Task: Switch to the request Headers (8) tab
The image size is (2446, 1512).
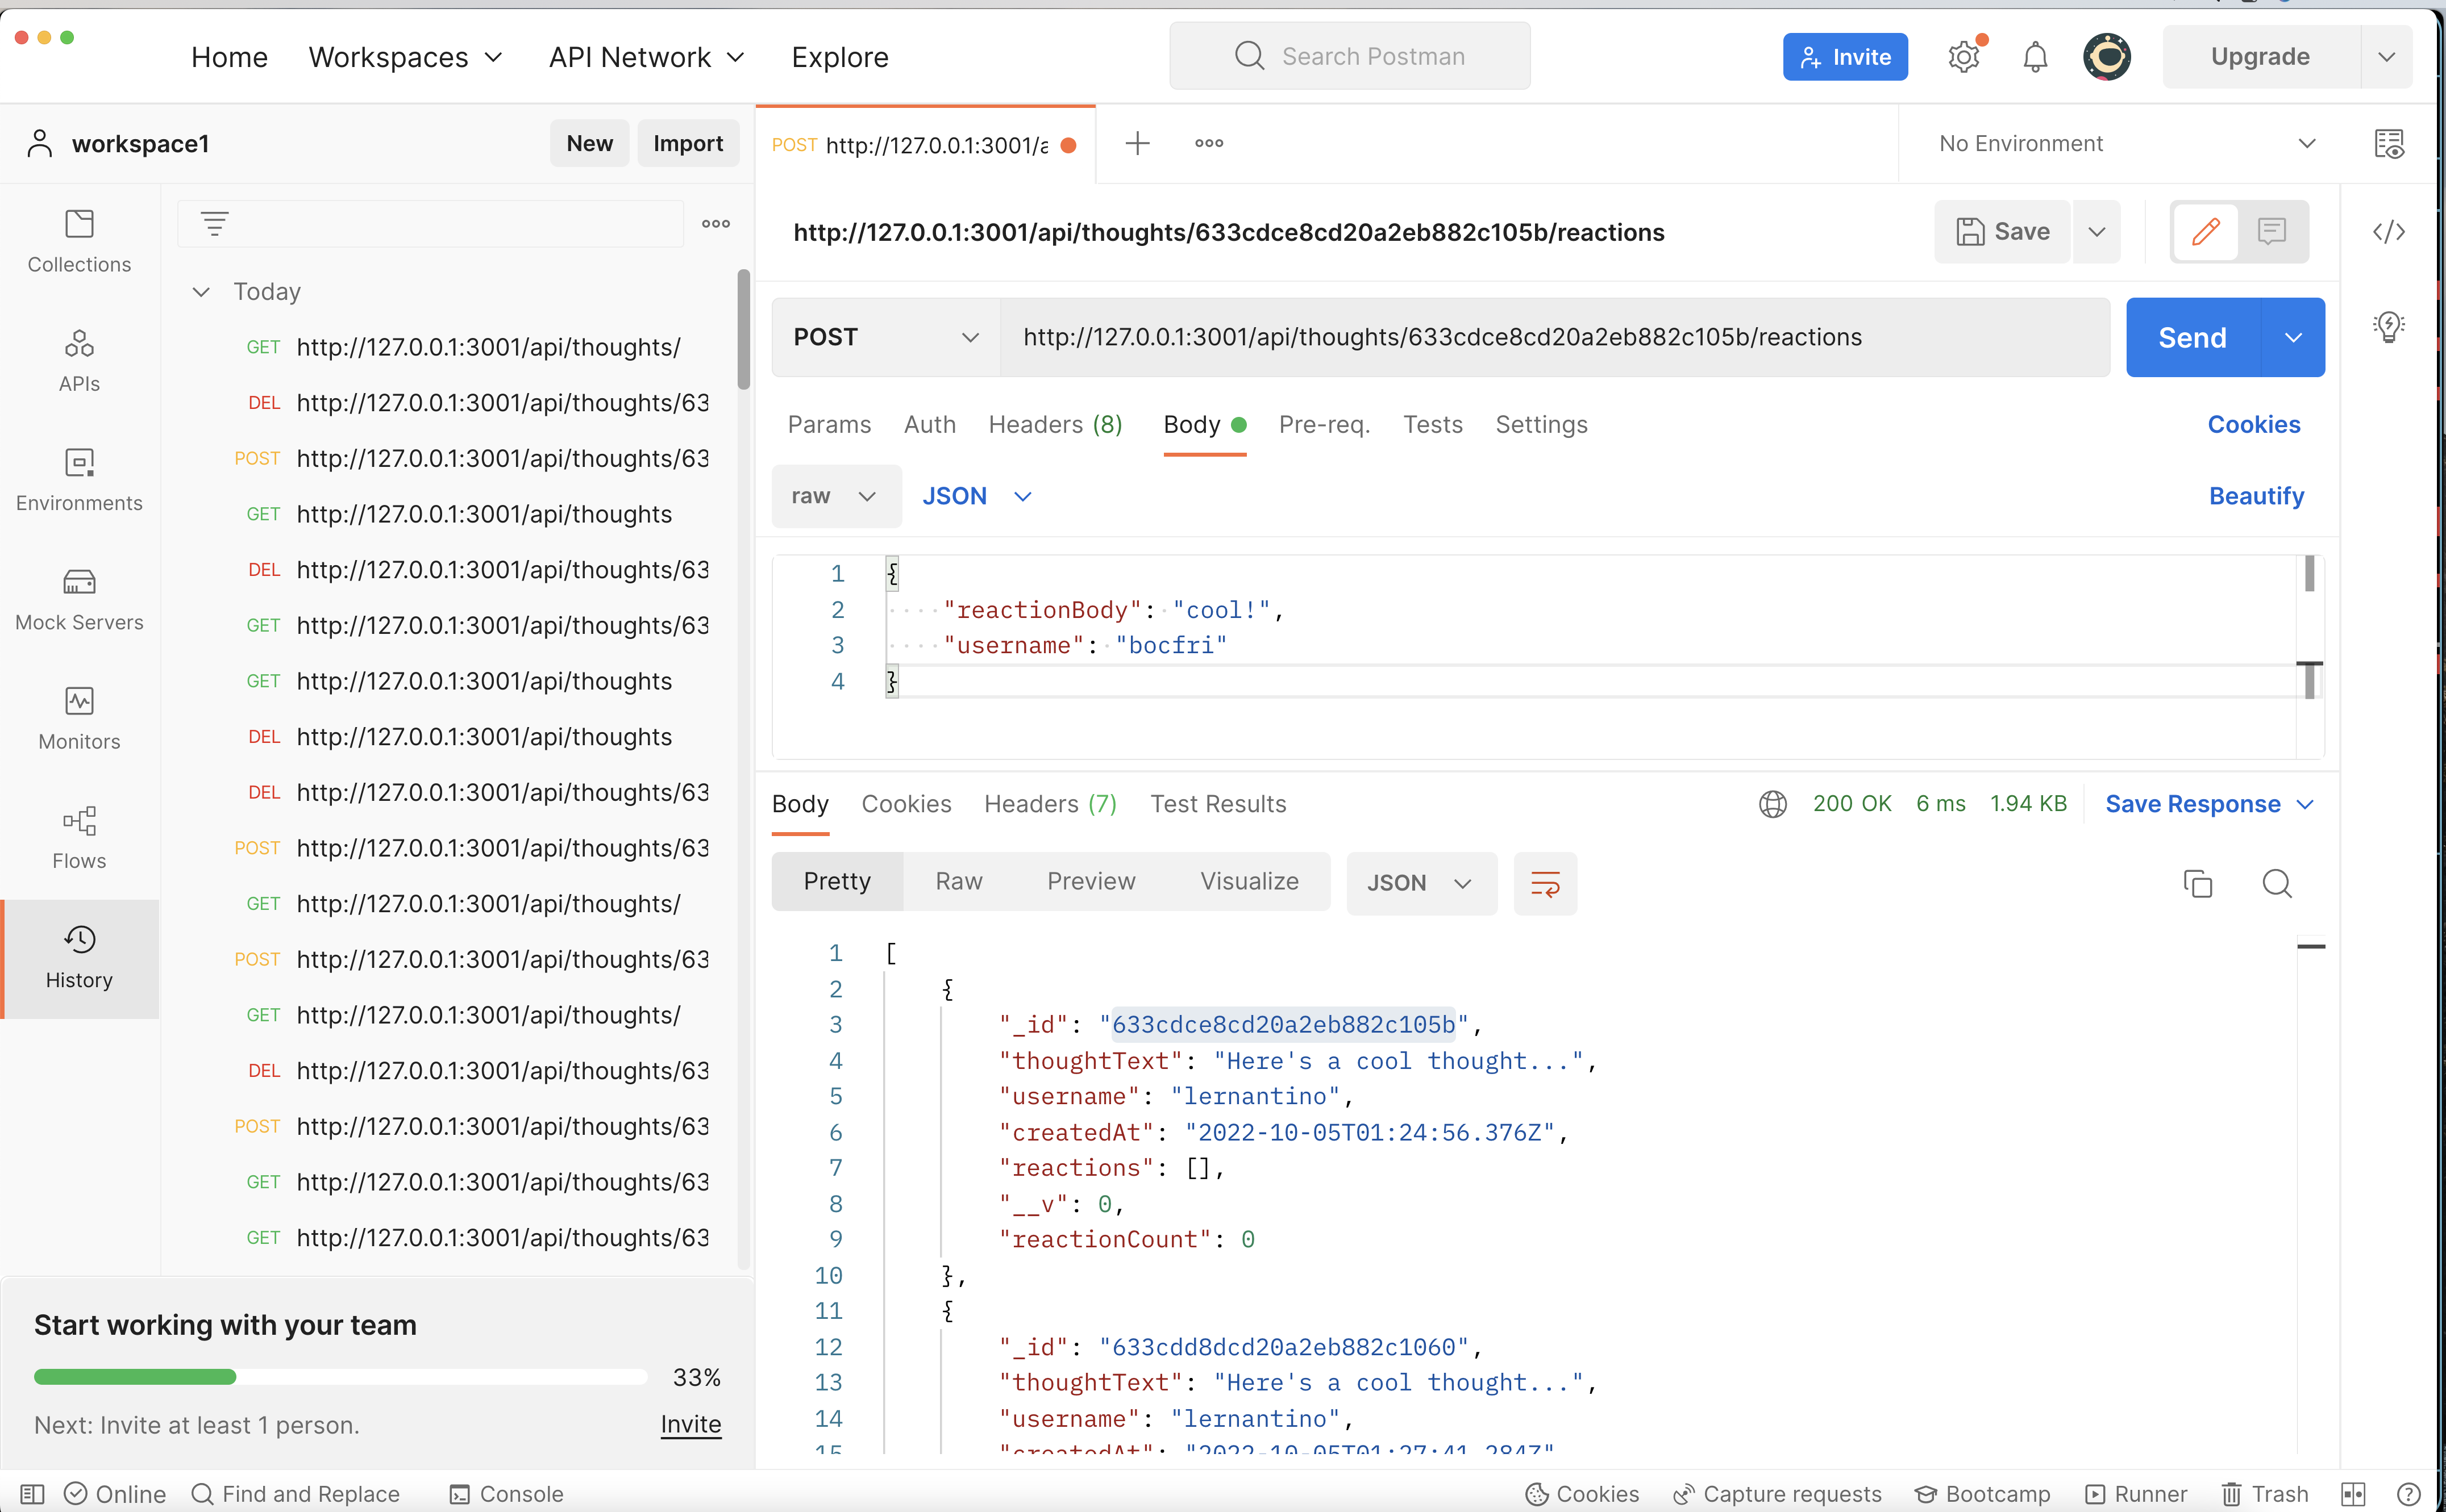Action: coord(1055,425)
